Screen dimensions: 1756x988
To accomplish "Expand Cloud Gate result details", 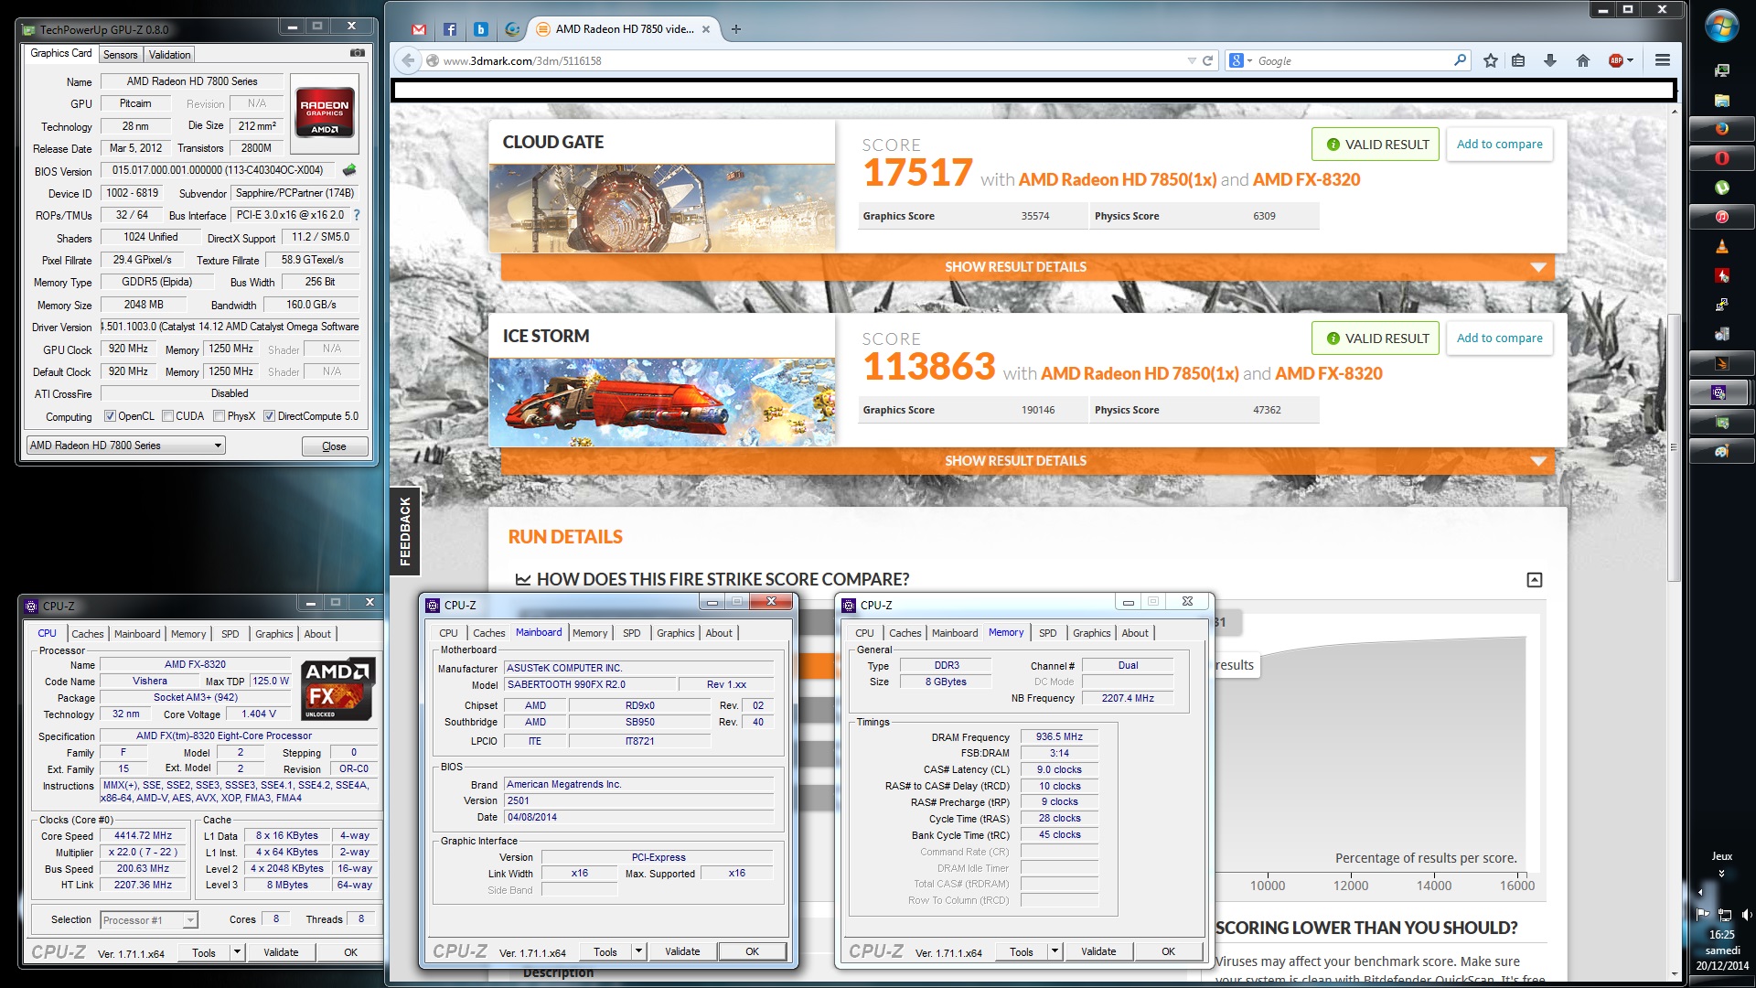I will [1028, 267].
